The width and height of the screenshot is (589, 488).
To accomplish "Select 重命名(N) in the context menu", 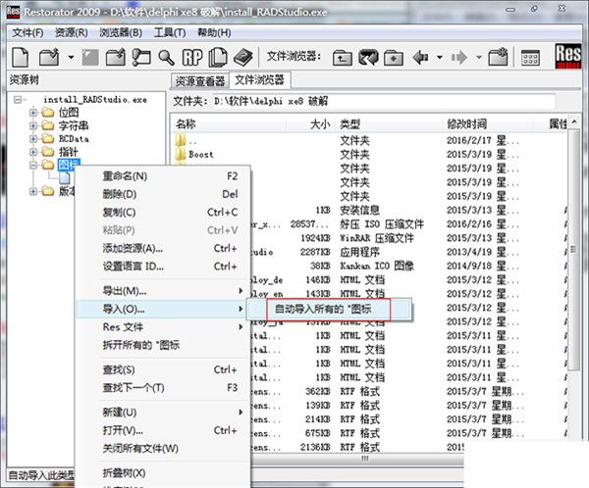I will tap(125, 176).
